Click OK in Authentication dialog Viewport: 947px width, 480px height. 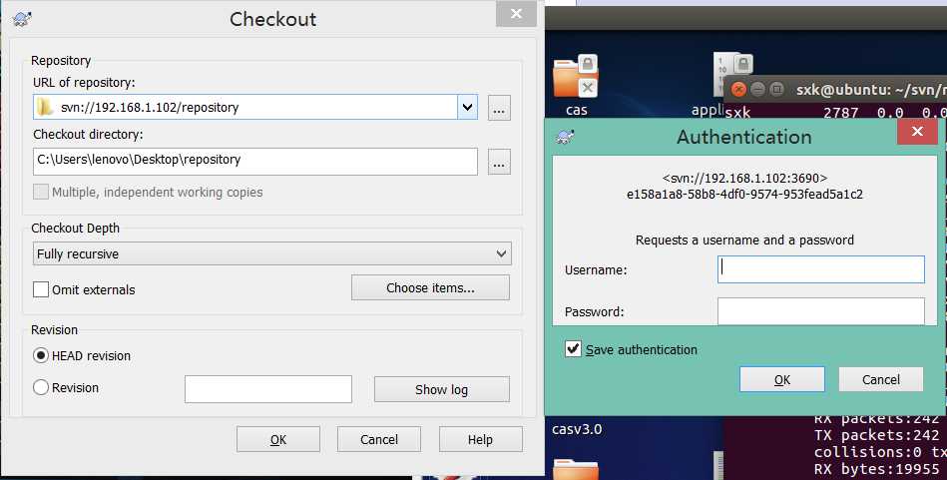pos(782,379)
